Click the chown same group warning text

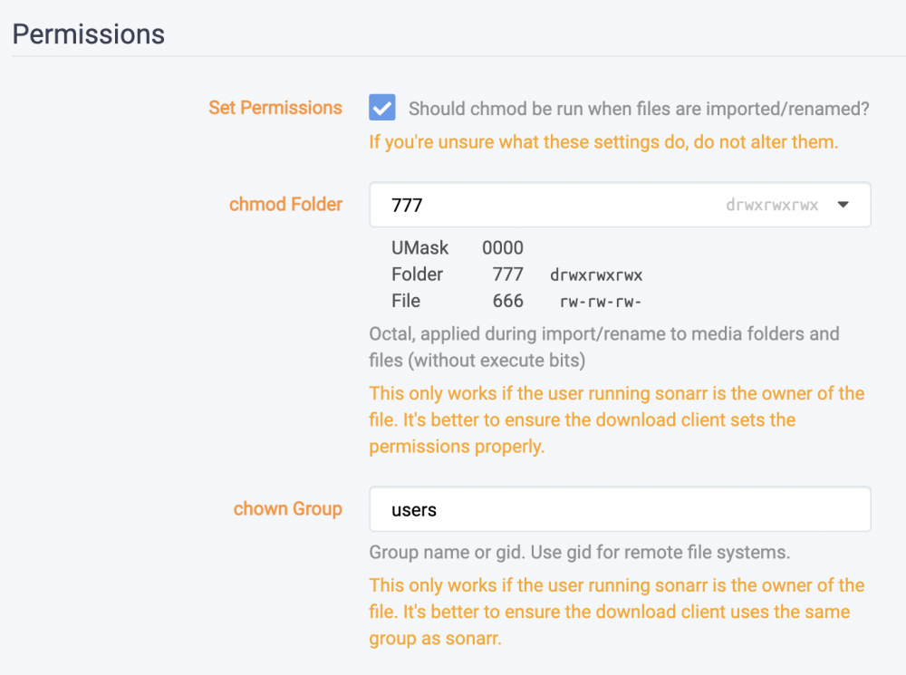pyautogui.click(x=616, y=612)
